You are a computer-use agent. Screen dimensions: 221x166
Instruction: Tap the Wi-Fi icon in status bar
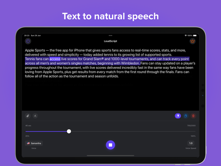click(186, 36)
